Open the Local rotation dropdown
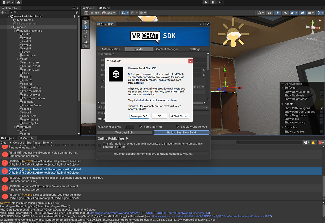 [109, 13]
